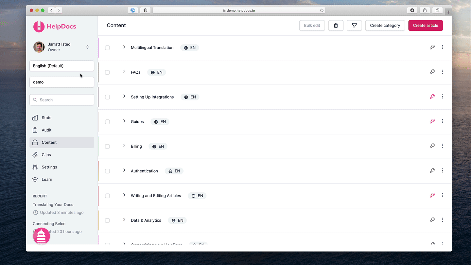This screenshot has width=471, height=265.
Task: Open three-dot menu for Setting Up Integrations
Action: pyautogui.click(x=442, y=97)
